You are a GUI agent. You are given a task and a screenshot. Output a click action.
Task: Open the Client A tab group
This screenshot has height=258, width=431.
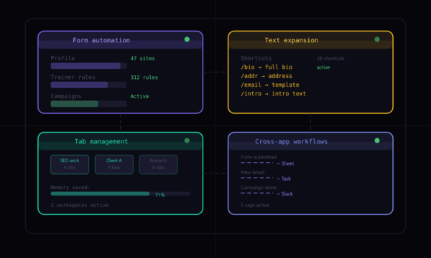pos(114,165)
